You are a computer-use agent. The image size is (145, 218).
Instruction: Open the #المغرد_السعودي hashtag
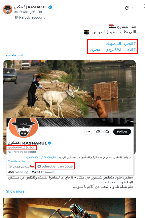tap(121, 44)
